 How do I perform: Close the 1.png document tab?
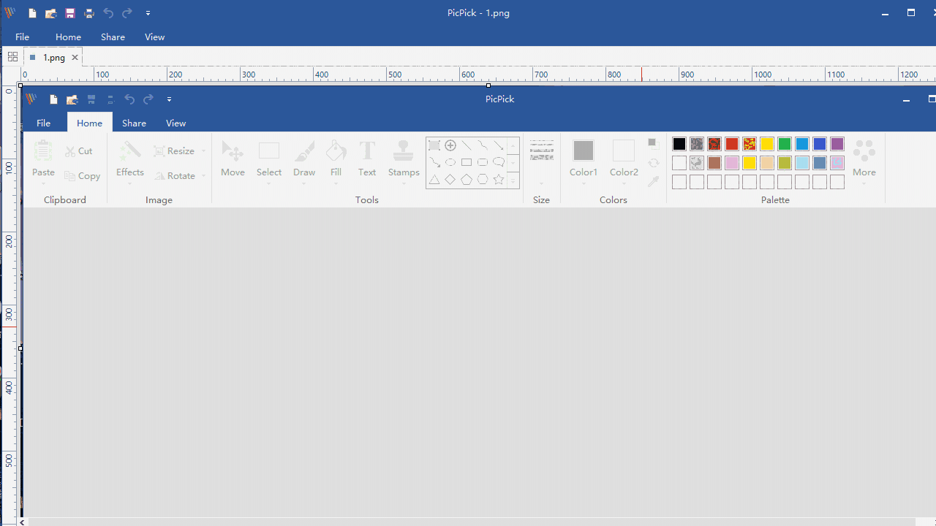click(x=75, y=57)
